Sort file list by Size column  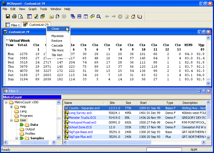pyautogui.click(x=130, y=103)
